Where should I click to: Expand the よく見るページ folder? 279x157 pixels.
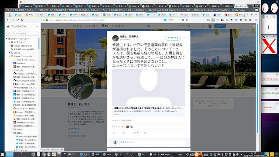pos(10,42)
